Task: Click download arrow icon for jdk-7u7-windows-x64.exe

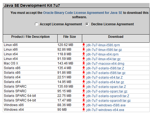Action: 84,109
